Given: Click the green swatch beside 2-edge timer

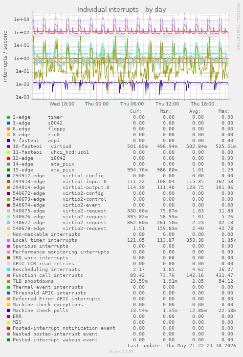Looking at the screenshot, I should tap(8, 117).
